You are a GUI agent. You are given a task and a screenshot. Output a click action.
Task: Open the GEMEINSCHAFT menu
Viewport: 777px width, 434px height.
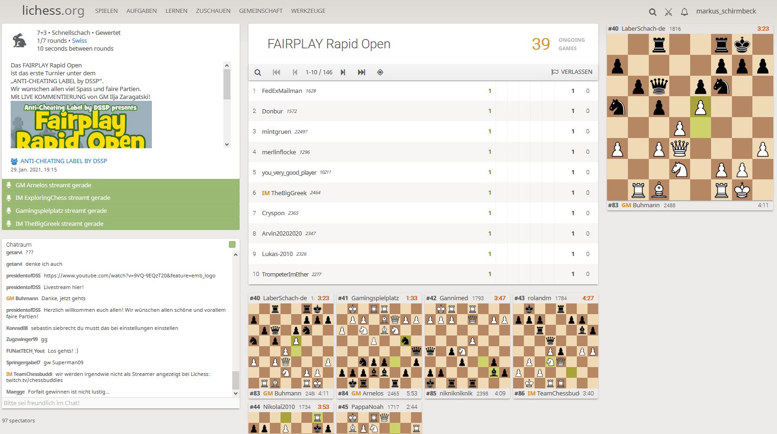click(261, 11)
